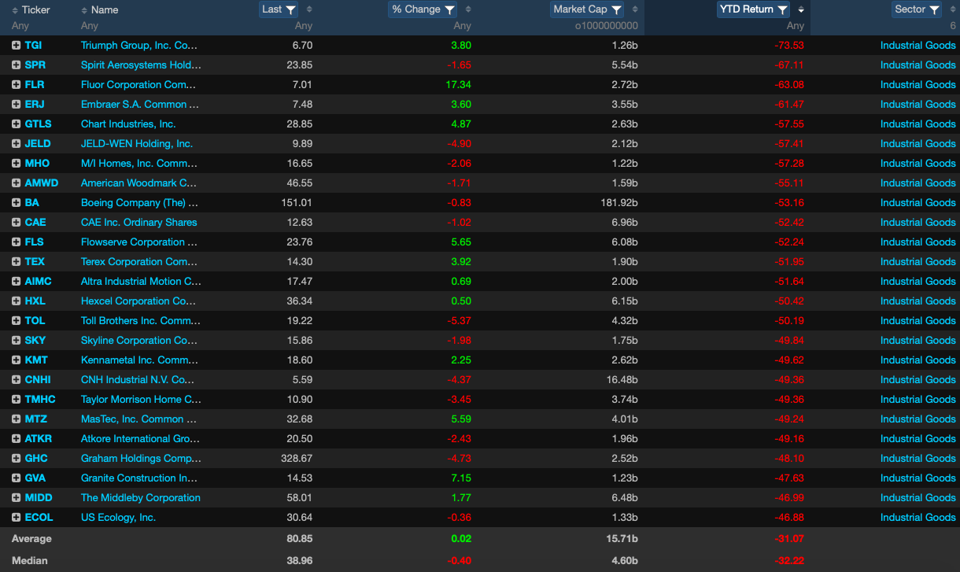Expand the GTLS row plus icon

pyautogui.click(x=16, y=124)
